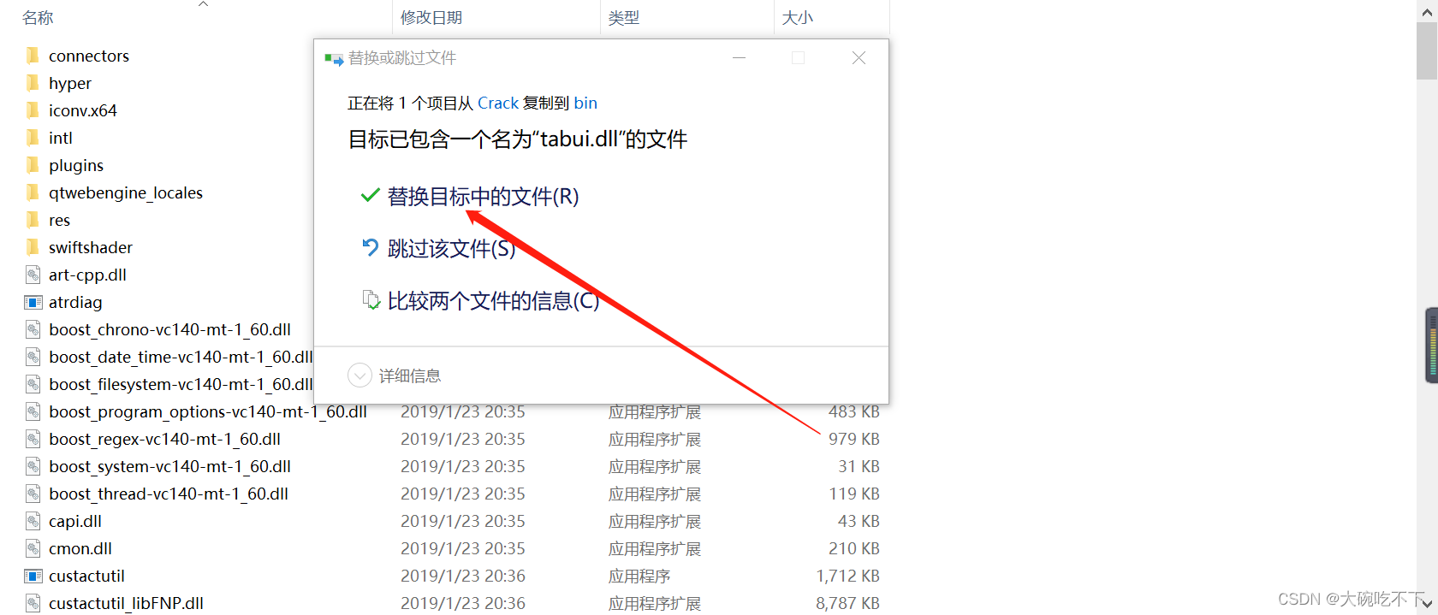The height and width of the screenshot is (615, 1438).
Task: Click the connectors folder icon
Action: (33, 56)
